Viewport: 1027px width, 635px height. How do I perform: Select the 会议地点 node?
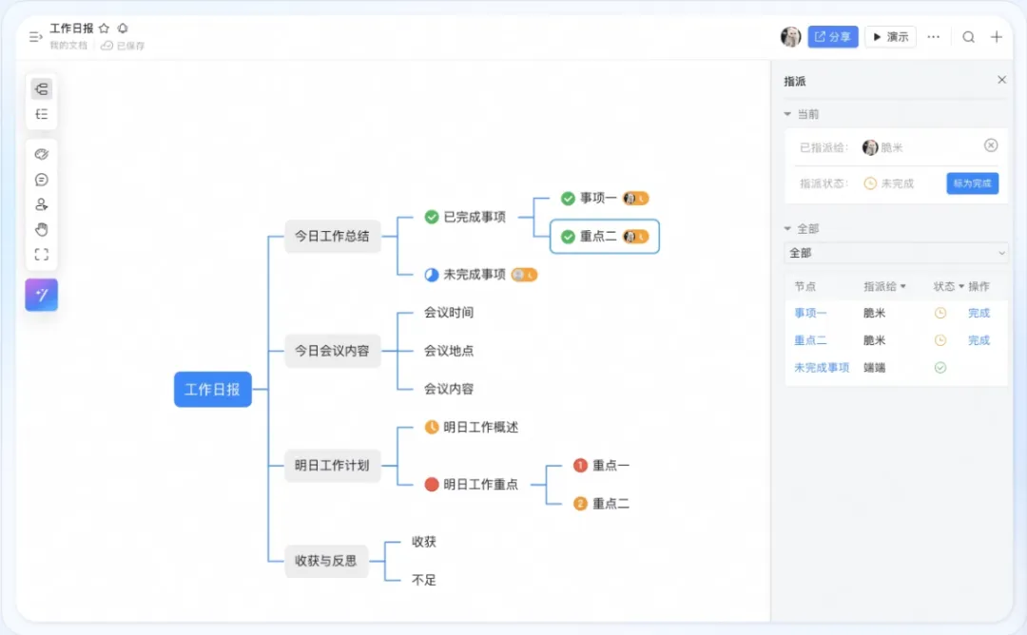(449, 351)
